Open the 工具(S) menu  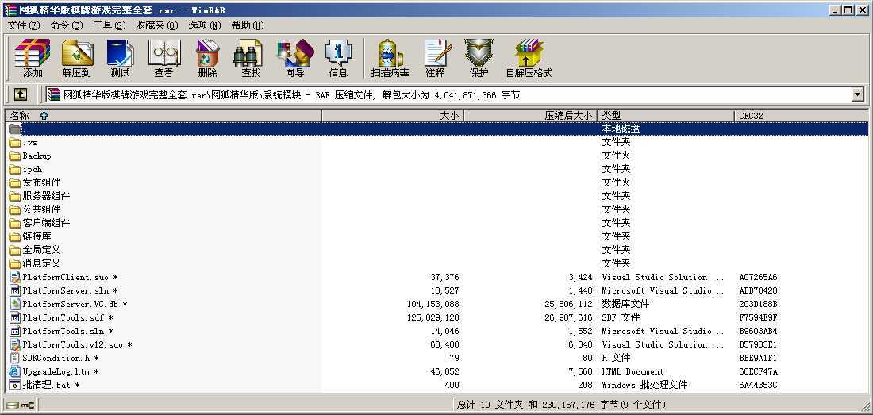point(110,25)
